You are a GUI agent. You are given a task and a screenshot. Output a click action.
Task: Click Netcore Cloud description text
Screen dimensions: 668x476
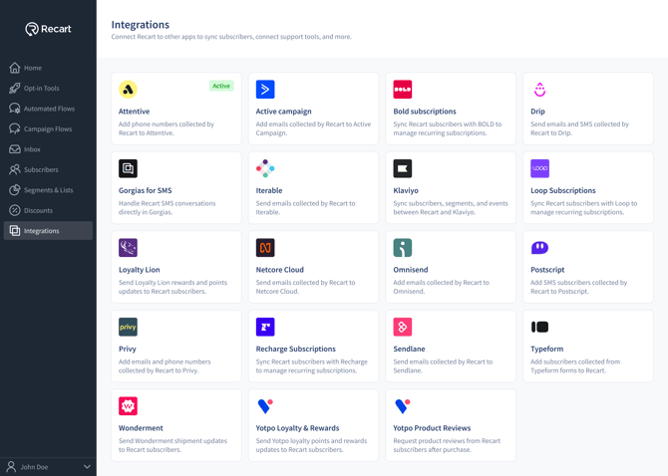pos(305,287)
